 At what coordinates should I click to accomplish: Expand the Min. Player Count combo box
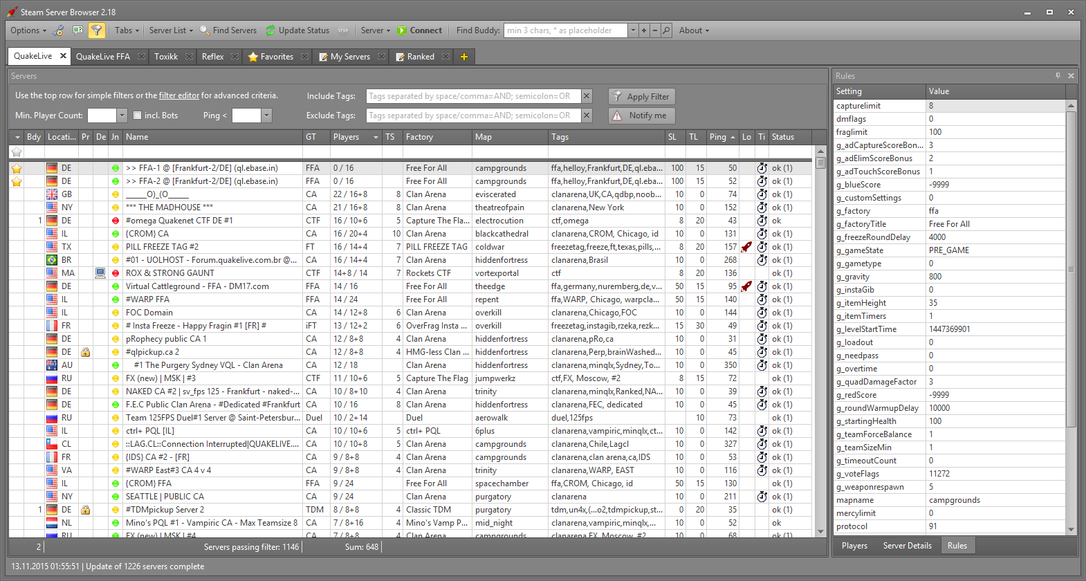point(122,116)
